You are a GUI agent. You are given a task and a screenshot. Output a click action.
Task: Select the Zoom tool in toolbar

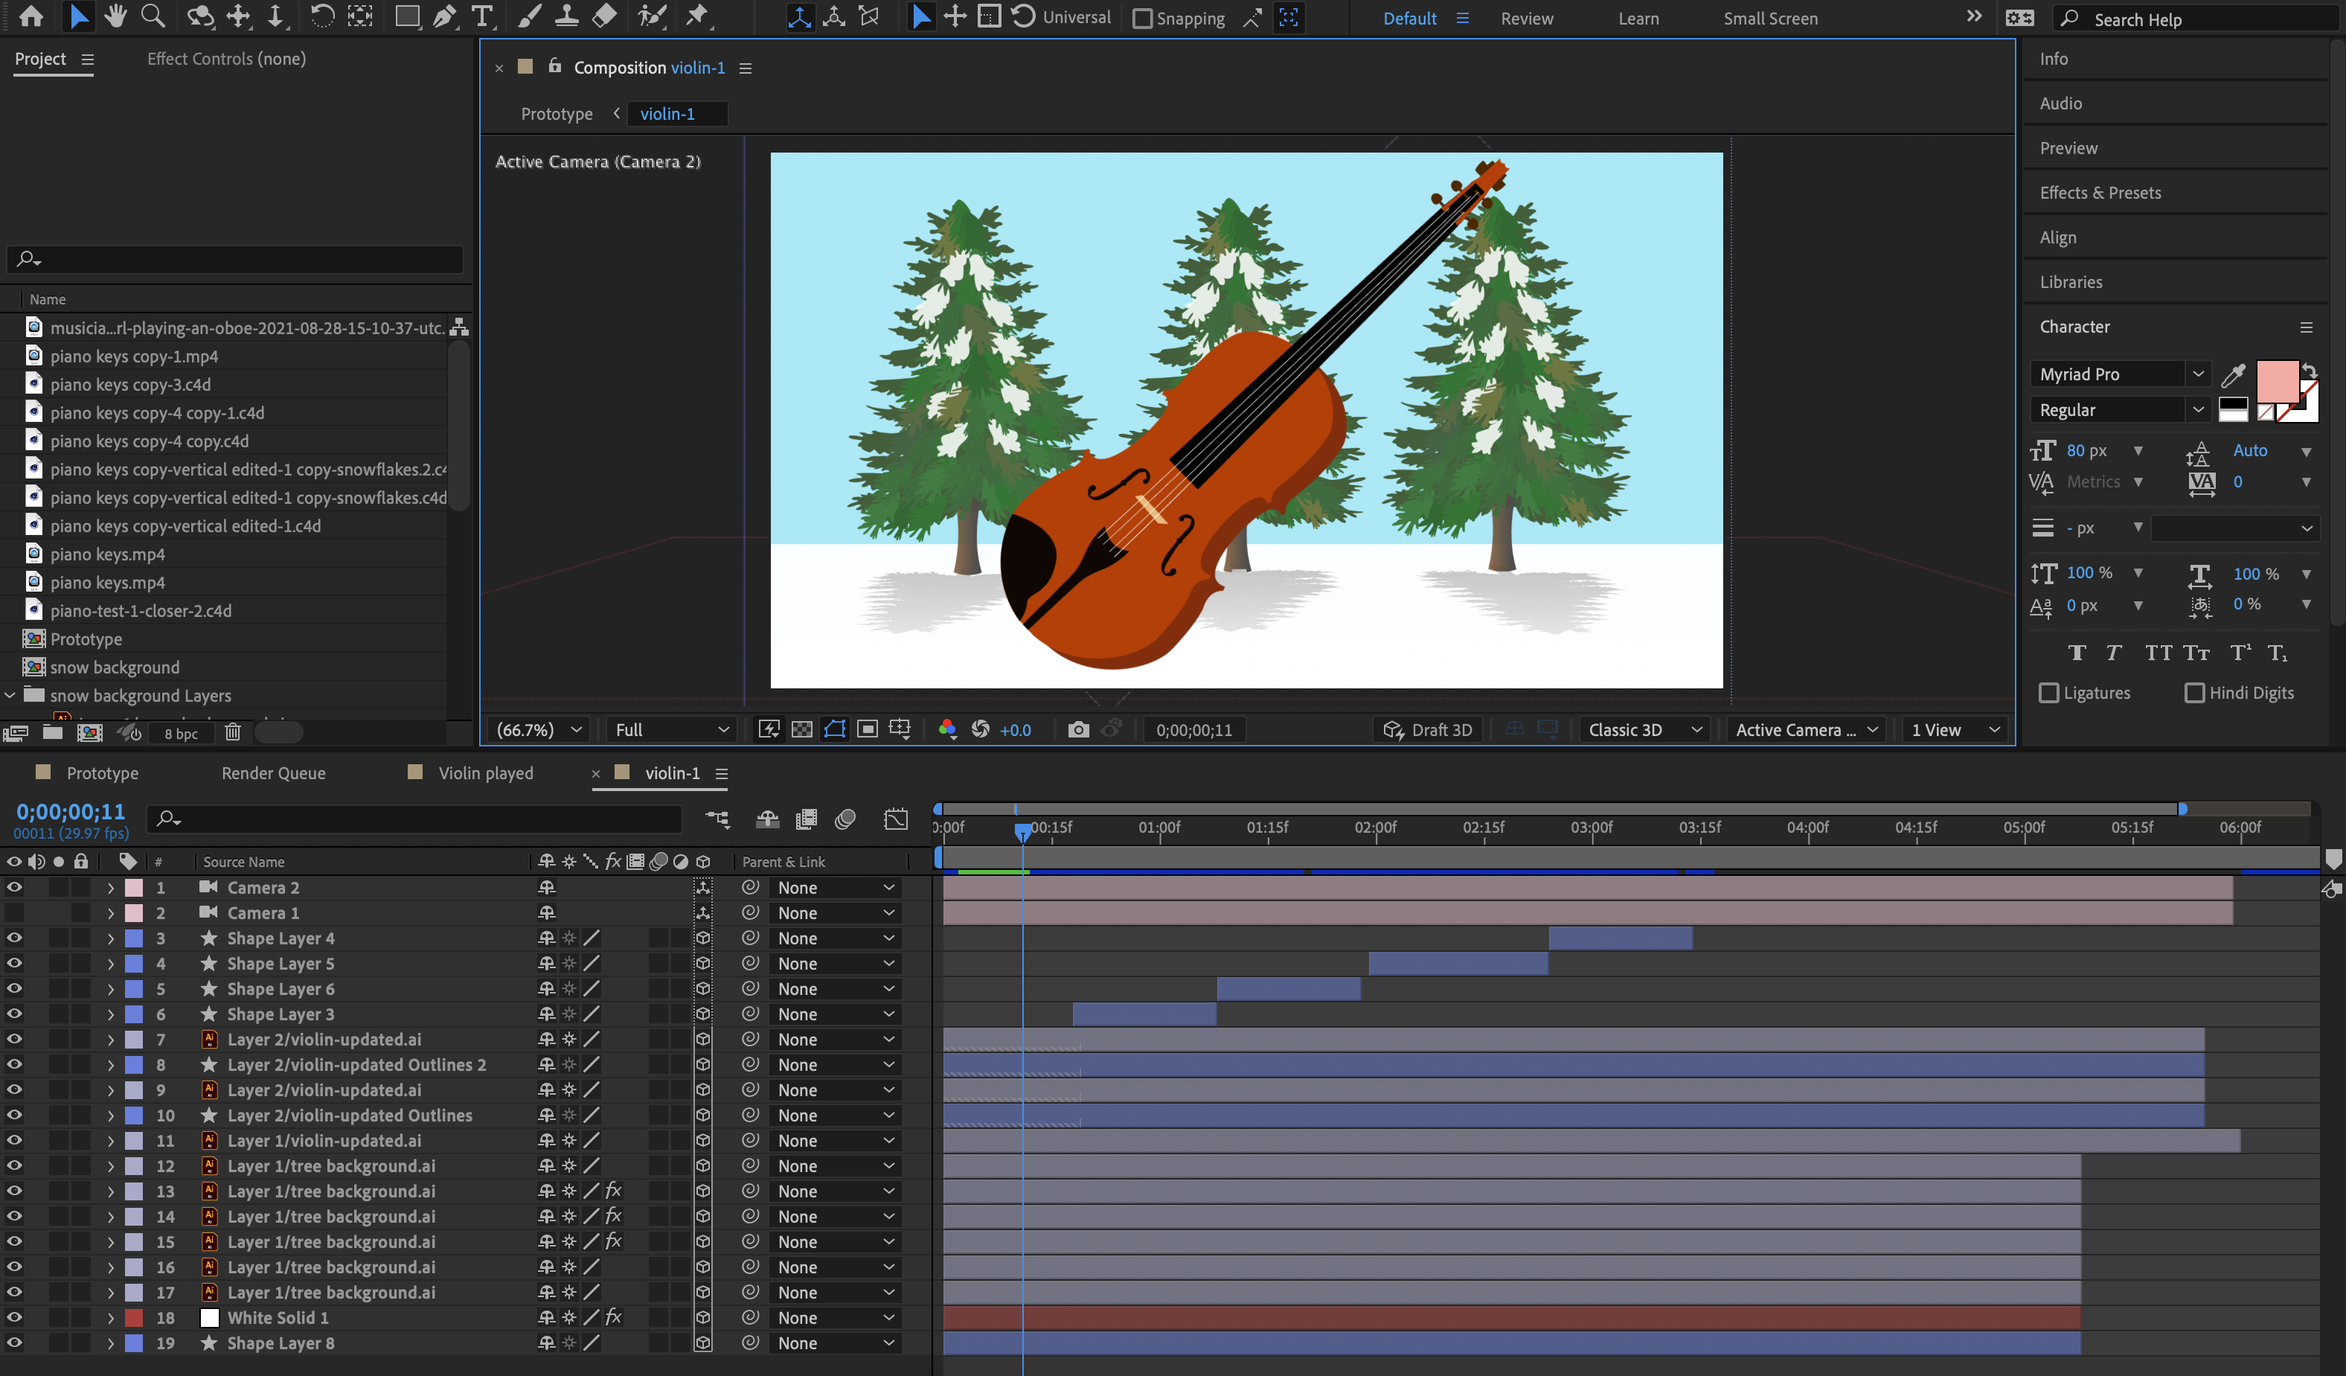coord(153,17)
